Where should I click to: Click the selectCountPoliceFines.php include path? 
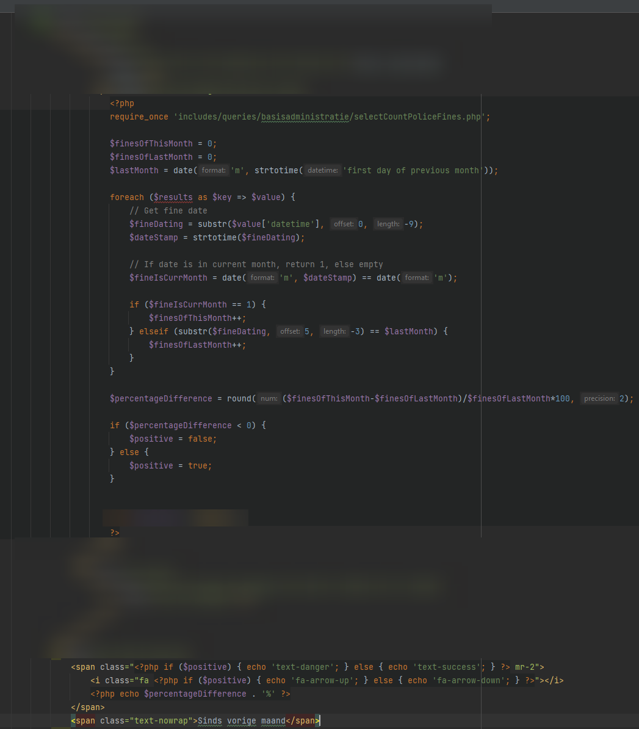coord(331,117)
